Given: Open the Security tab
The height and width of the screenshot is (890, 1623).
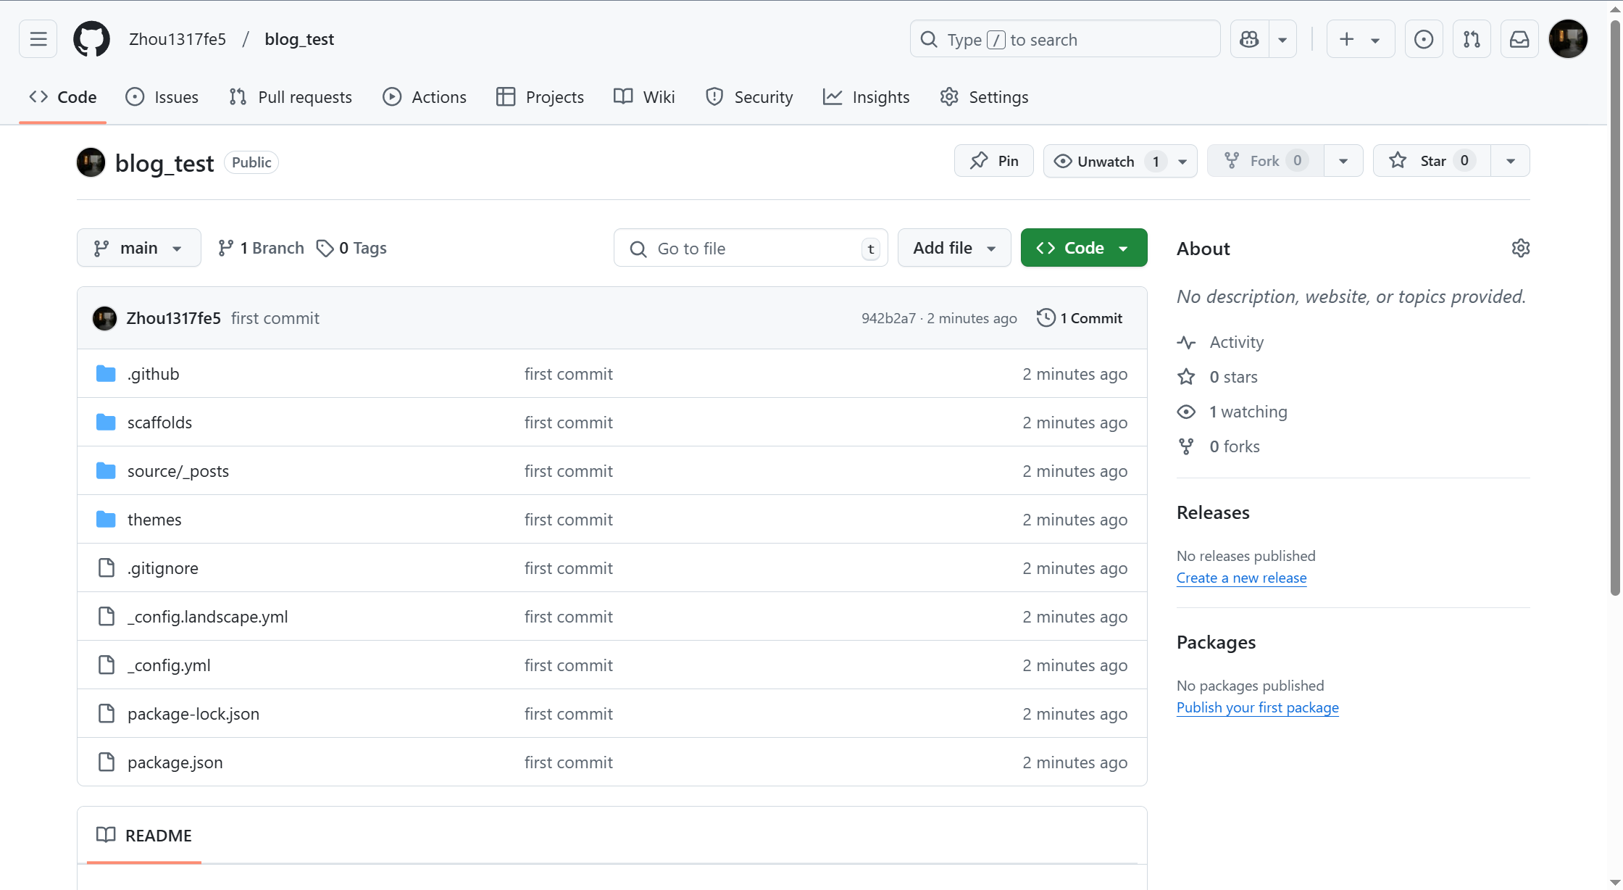Looking at the screenshot, I should 749,97.
